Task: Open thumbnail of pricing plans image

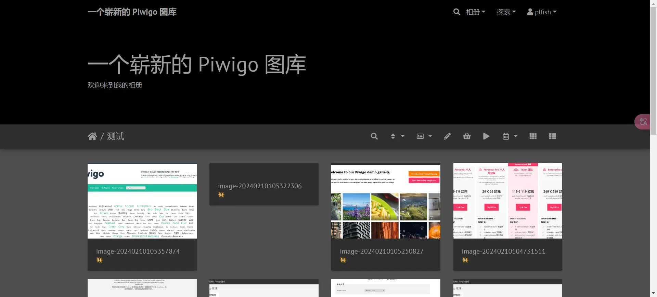Action: tap(508, 201)
